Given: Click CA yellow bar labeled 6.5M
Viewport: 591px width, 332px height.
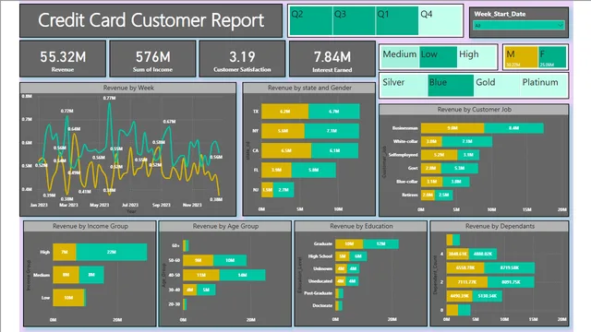Looking at the screenshot, I should pos(286,150).
